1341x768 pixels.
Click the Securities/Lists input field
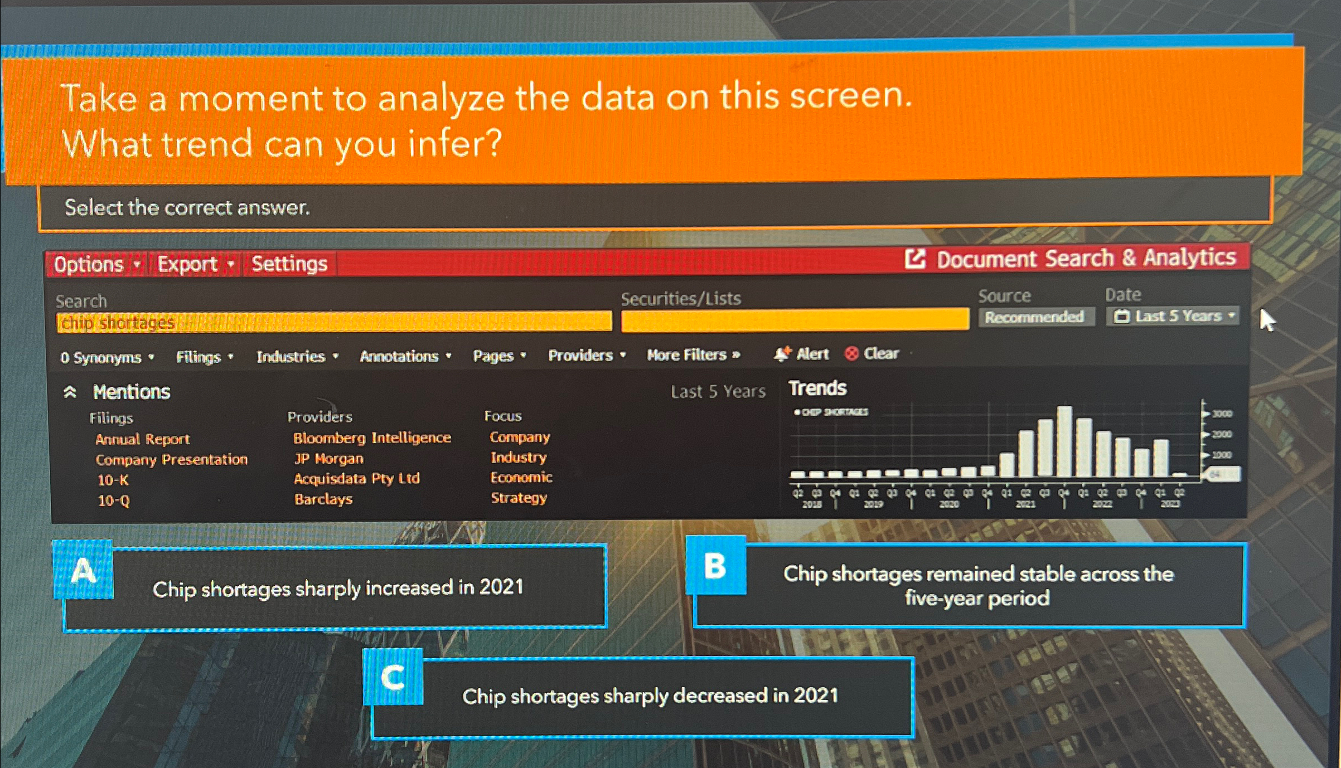[792, 321]
